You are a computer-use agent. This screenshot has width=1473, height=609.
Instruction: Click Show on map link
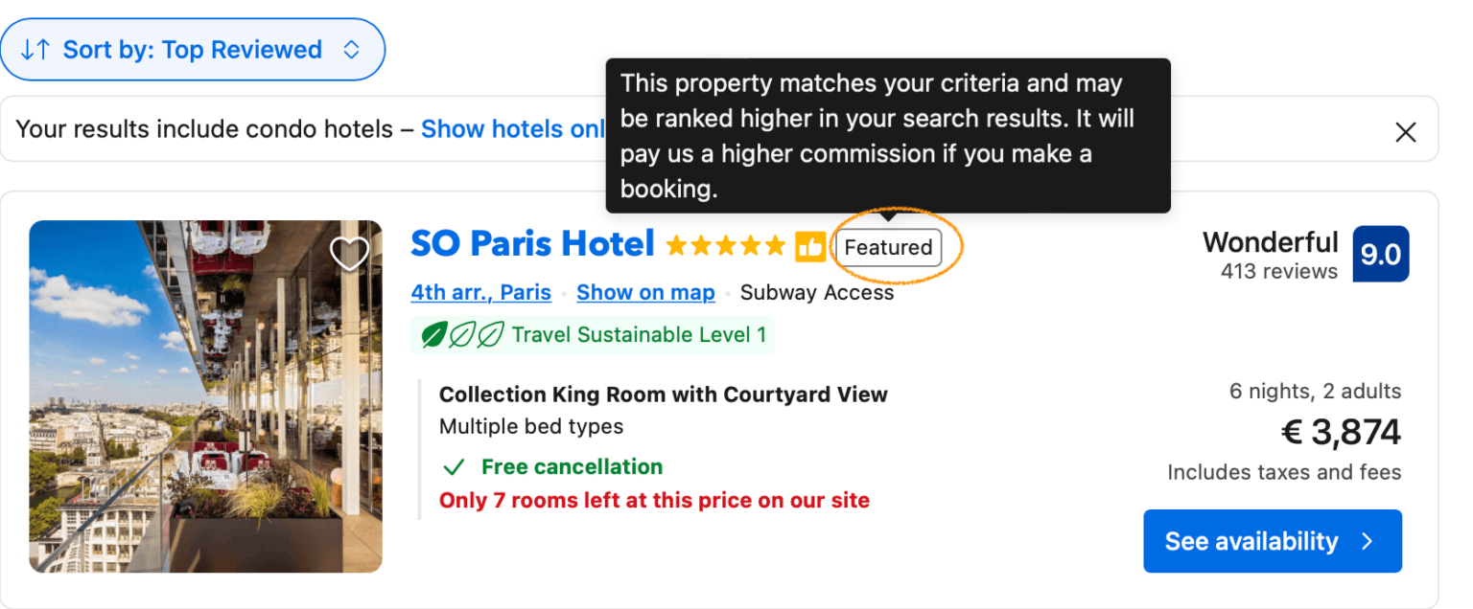point(645,293)
